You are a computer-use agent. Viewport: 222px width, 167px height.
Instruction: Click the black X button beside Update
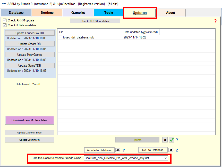165,140
